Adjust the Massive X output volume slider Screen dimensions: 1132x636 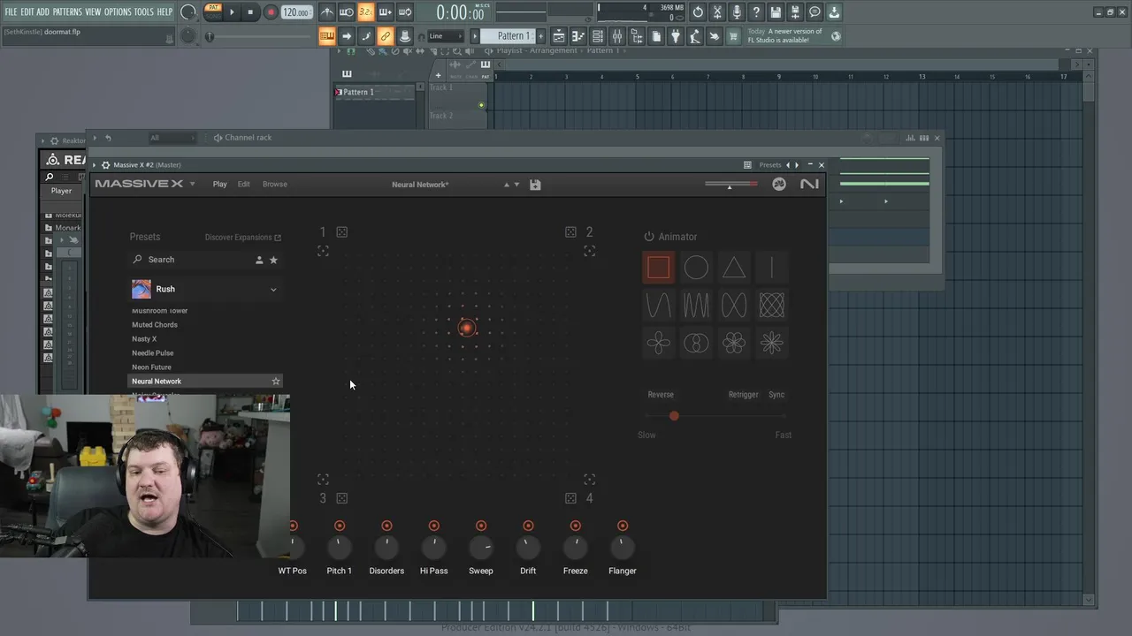pos(730,185)
